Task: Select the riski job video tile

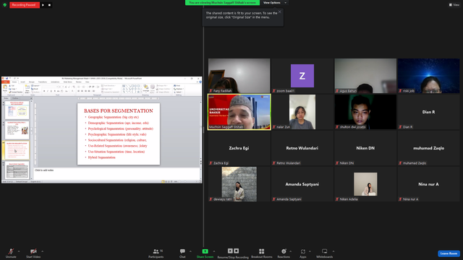Action: click(429, 76)
